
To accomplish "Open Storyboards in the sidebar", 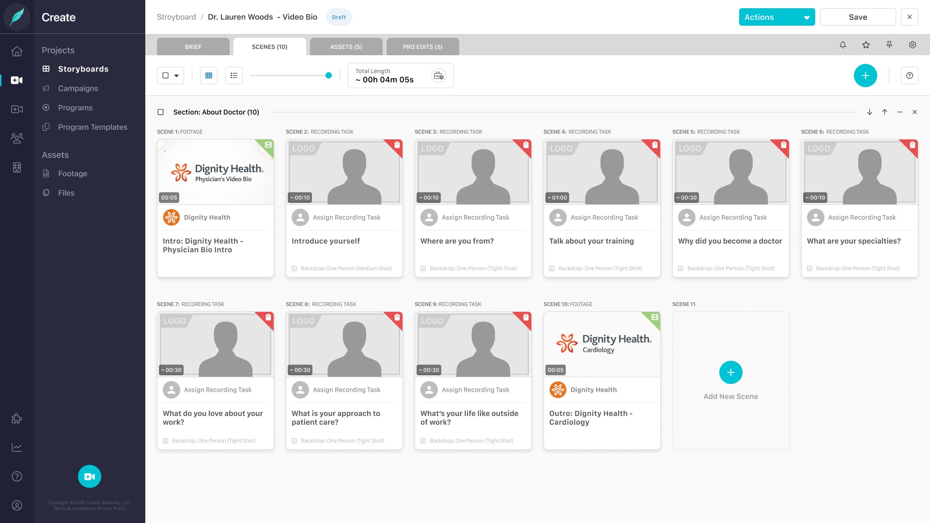I will (x=83, y=69).
